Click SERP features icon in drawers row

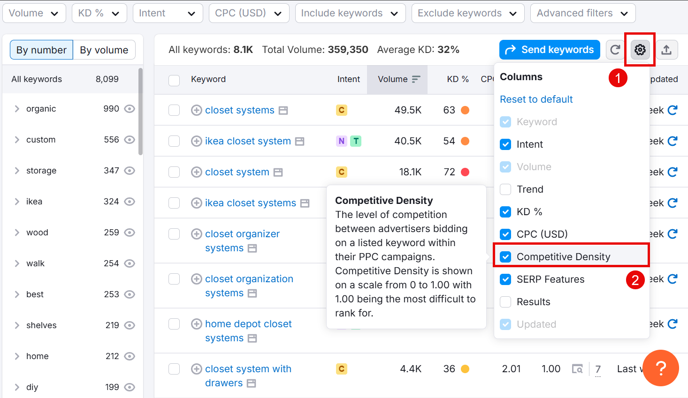(577, 369)
